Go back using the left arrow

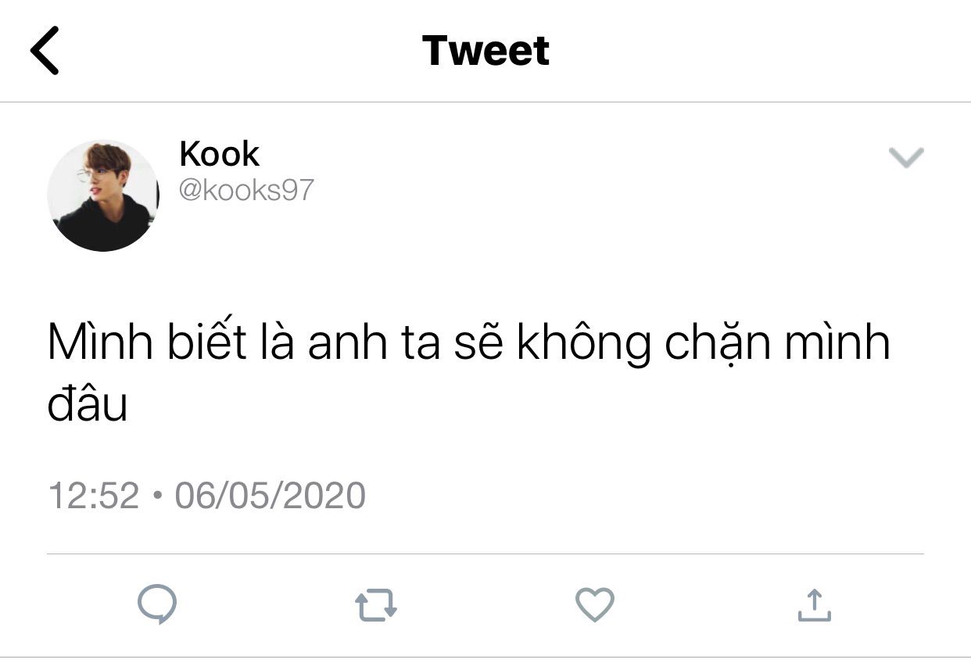point(45,50)
